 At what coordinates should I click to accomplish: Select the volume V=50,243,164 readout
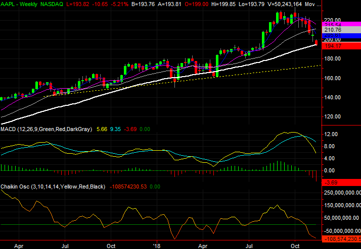(x=284, y=4)
